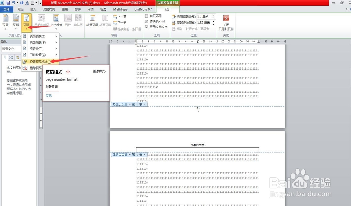Click 链接到前一条页眉

click(127, 29)
